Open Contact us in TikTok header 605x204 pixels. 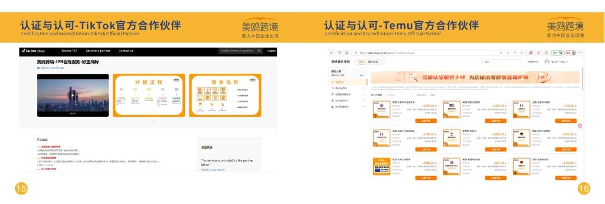click(126, 51)
